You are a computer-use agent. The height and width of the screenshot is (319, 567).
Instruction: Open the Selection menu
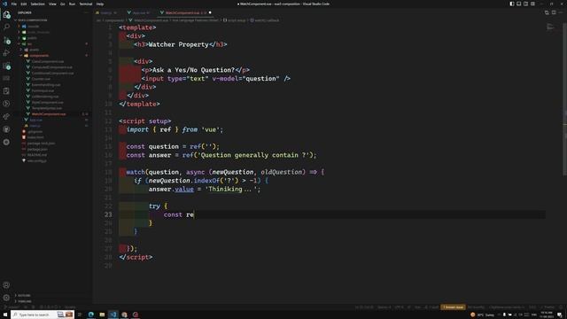point(37,4)
